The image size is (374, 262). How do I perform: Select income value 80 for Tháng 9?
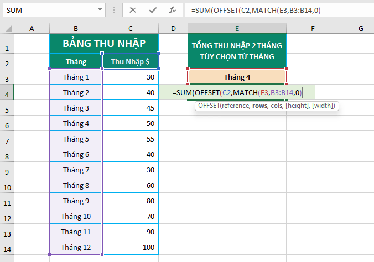click(x=131, y=201)
